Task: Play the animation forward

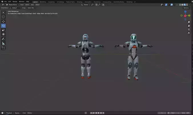Action: (98, 113)
